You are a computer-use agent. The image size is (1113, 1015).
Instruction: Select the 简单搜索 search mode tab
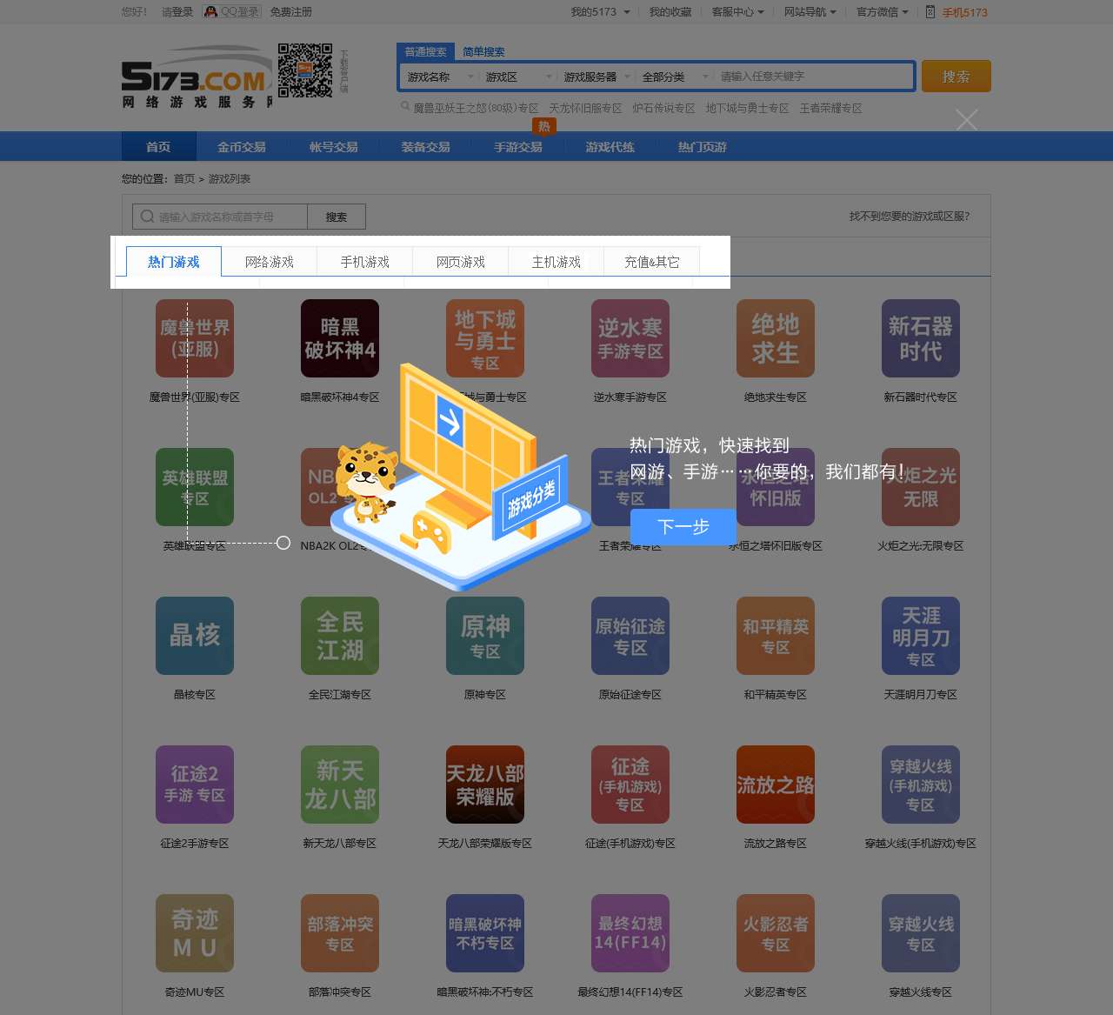click(483, 52)
